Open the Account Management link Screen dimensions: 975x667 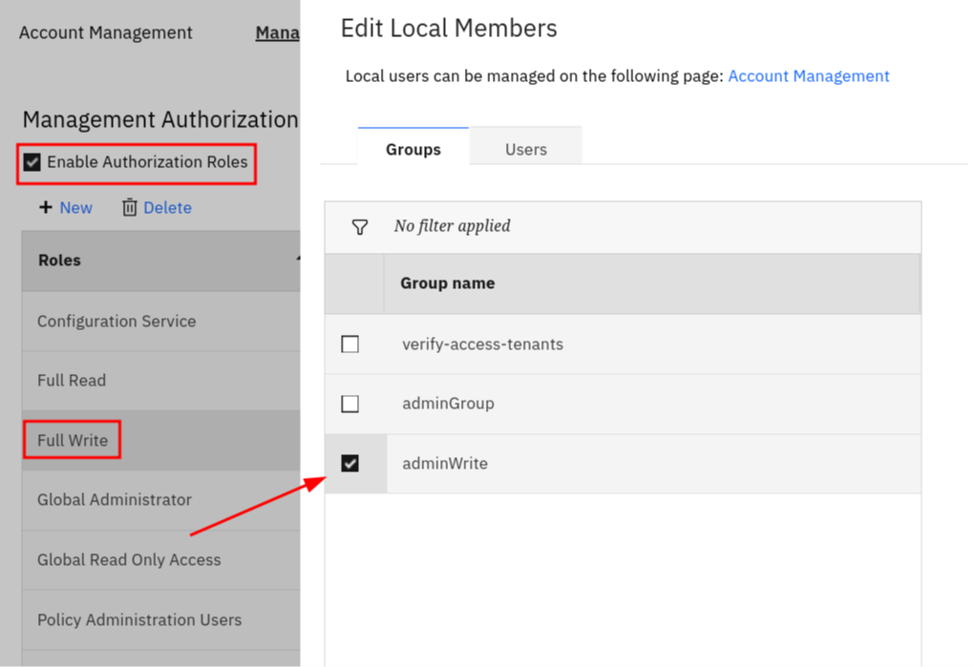809,75
